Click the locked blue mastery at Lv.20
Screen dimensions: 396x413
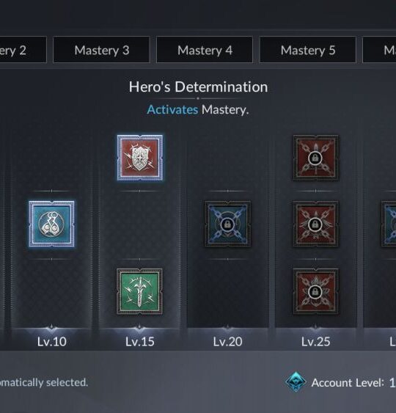228,224
